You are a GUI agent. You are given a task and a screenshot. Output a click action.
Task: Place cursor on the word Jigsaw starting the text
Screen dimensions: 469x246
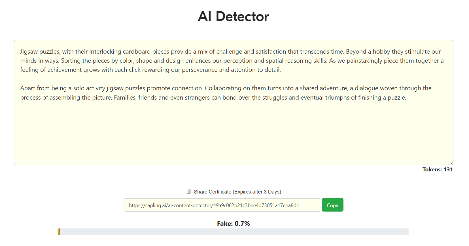29,52
